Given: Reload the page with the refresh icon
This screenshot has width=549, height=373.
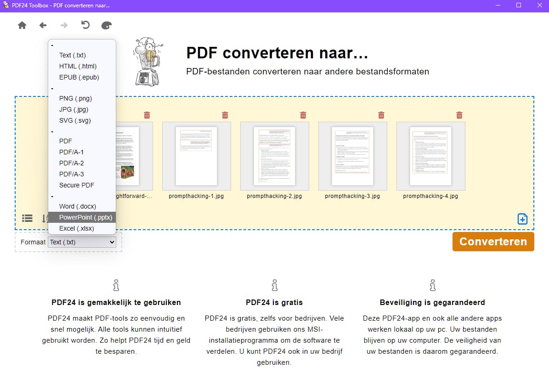Looking at the screenshot, I should [x=85, y=25].
